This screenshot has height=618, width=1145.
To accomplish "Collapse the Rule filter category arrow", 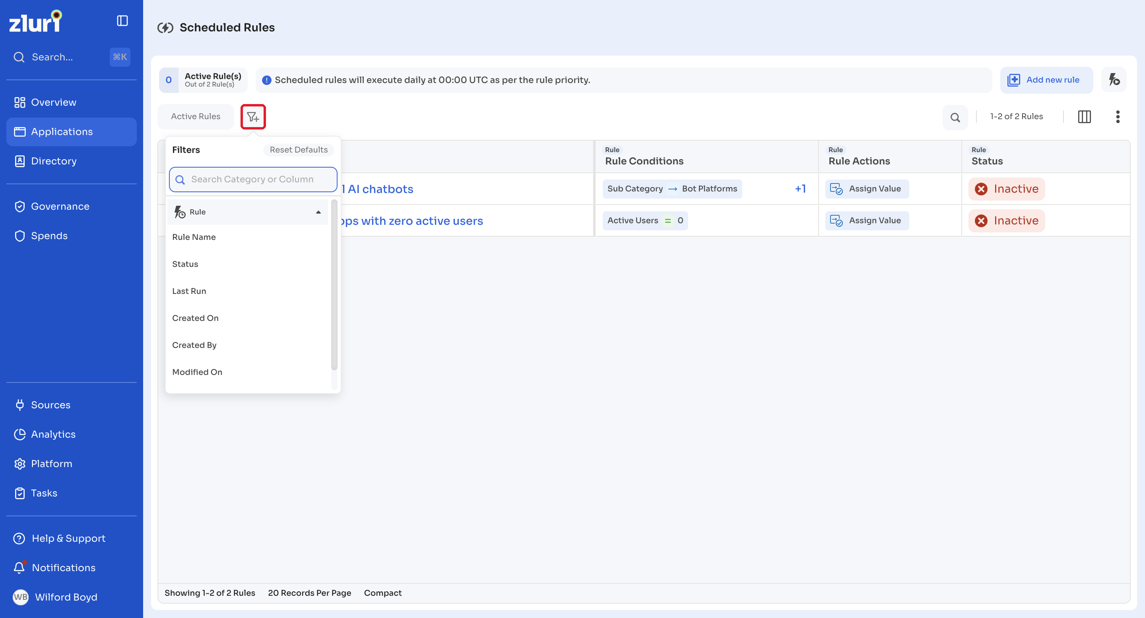I will (318, 212).
